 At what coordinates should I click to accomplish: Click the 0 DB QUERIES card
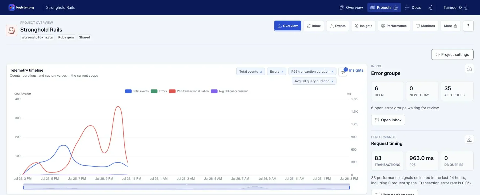457,161
